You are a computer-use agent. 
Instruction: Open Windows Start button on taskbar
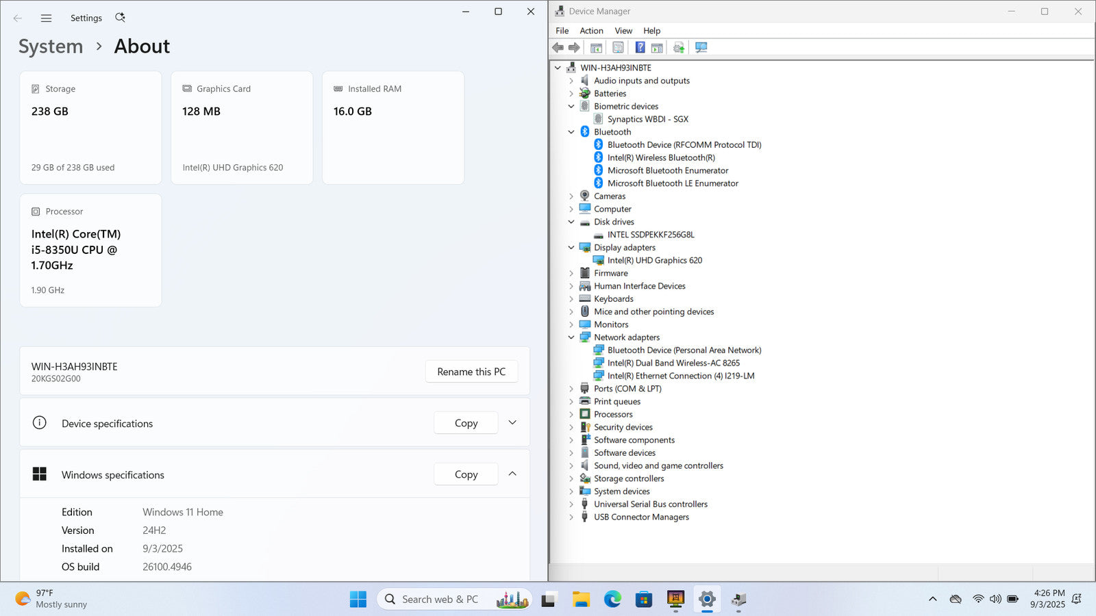(358, 600)
